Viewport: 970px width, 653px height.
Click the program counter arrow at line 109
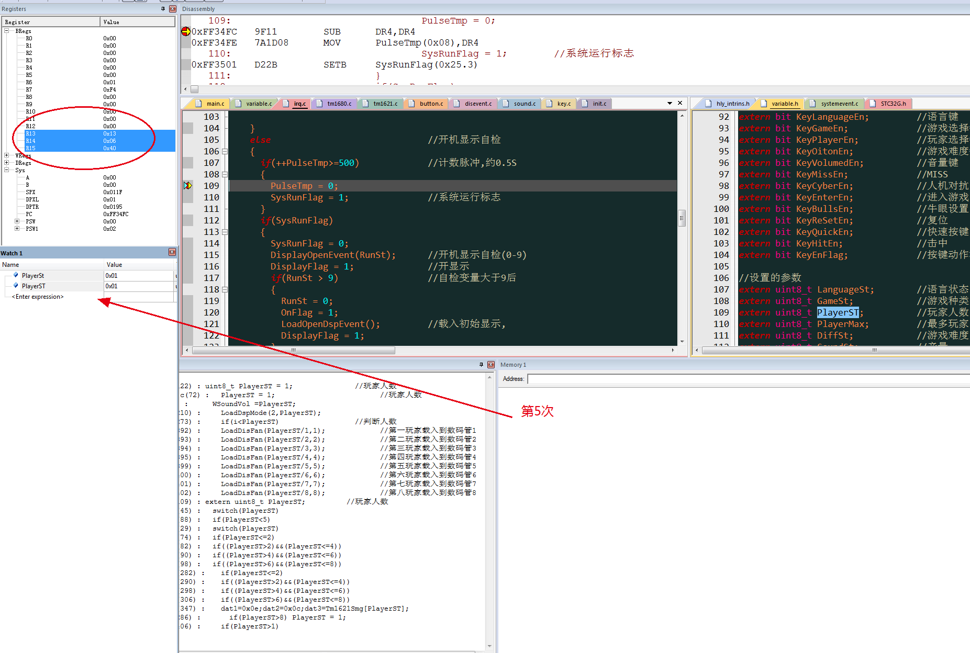[188, 186]
